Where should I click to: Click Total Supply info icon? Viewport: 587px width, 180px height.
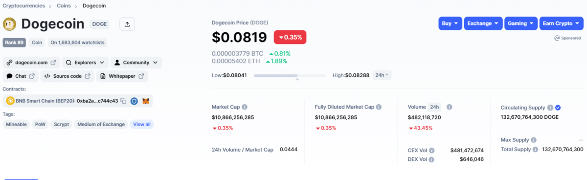(x=536, y=149)
